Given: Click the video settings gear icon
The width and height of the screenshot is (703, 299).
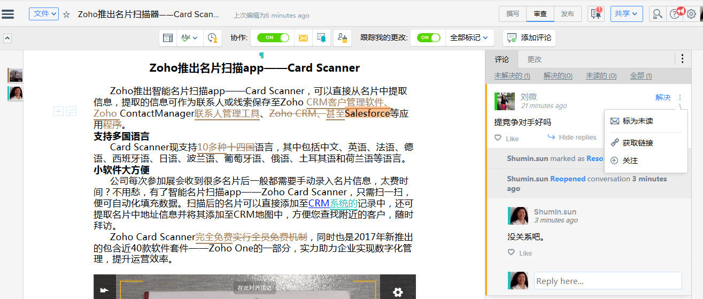Looking at the screenshot, I should pos(398,292).
